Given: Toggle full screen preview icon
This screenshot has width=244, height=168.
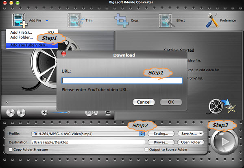Looking at the screenshot, I should coord(108,113).
